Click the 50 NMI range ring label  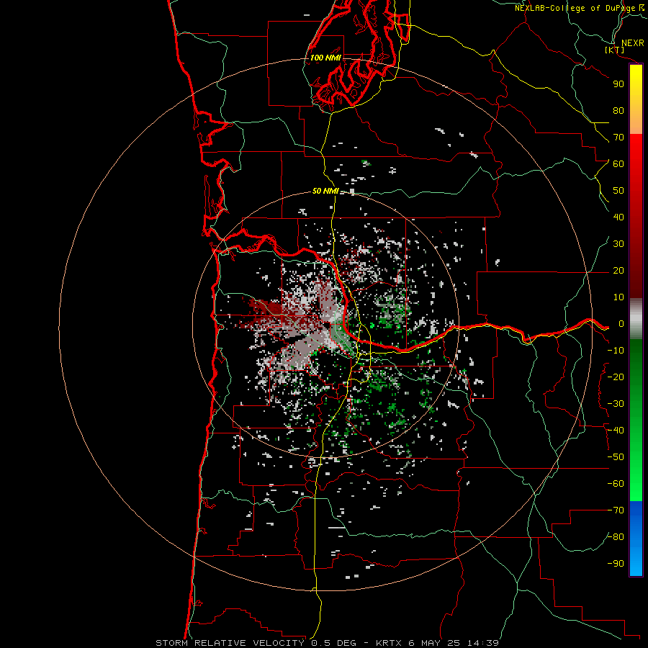[x=325, y=191]
